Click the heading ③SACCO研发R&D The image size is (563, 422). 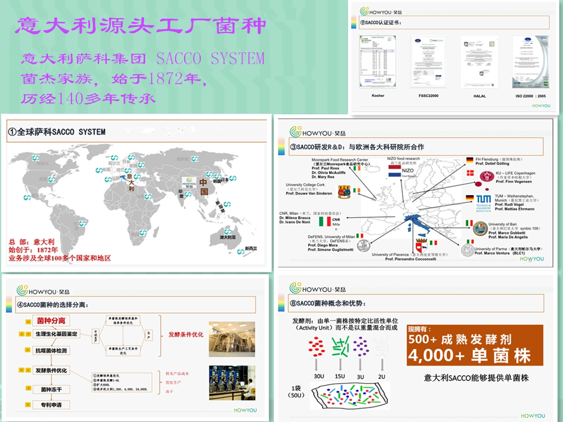pos(357,147)
